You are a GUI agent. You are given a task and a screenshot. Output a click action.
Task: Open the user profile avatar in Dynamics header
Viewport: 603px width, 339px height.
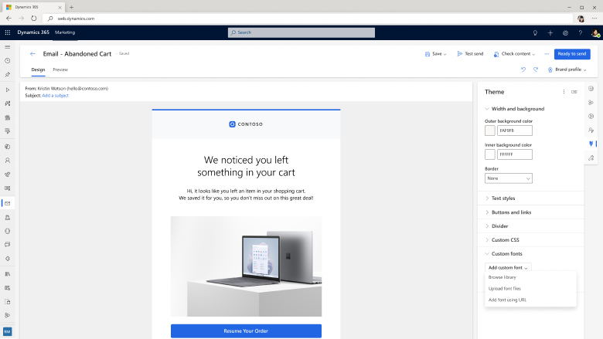click(x=595, y=33)
